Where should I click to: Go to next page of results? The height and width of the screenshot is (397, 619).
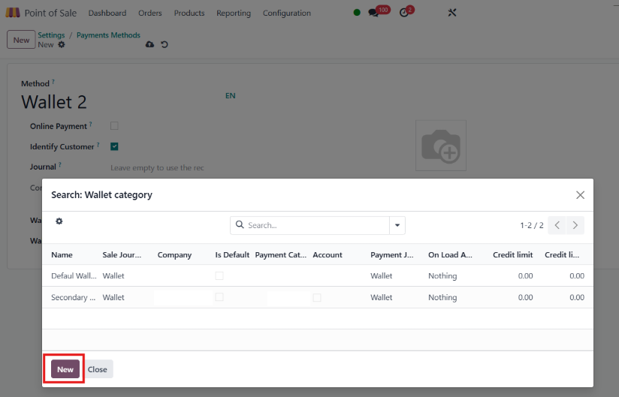click(x=575, y=225)
